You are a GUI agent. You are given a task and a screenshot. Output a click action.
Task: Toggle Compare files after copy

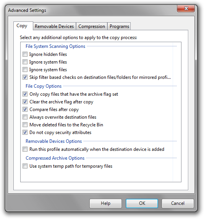[25, 109]
